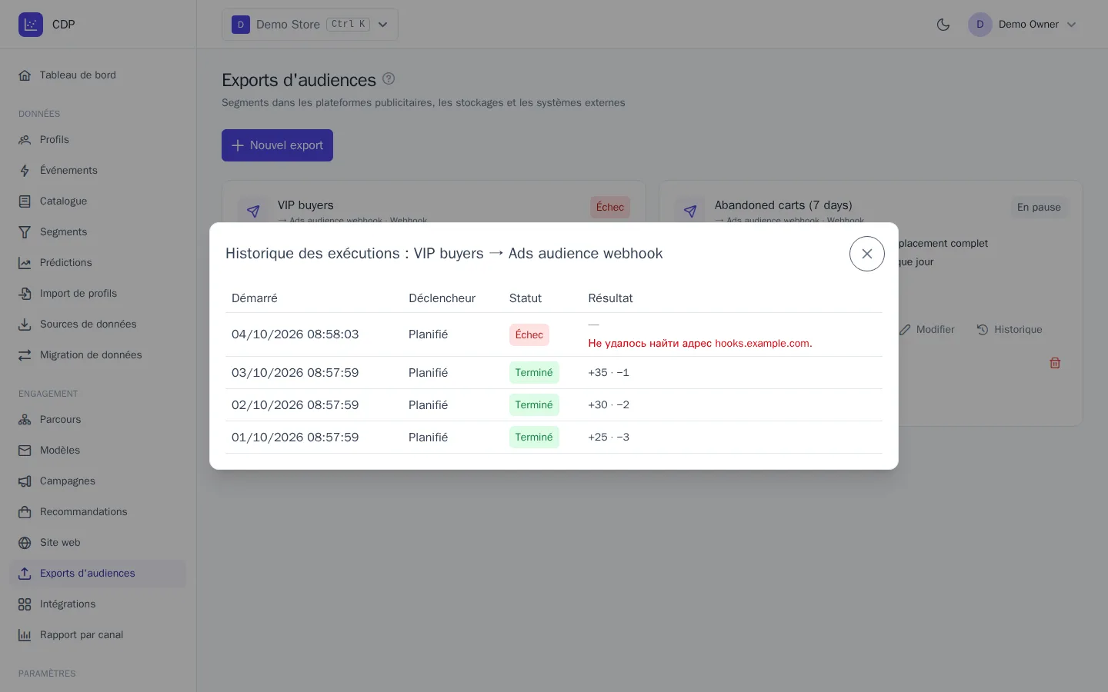1108x692 pixels.
Task: Click the VIP buyers card title
Action: (x=305, y=205)
